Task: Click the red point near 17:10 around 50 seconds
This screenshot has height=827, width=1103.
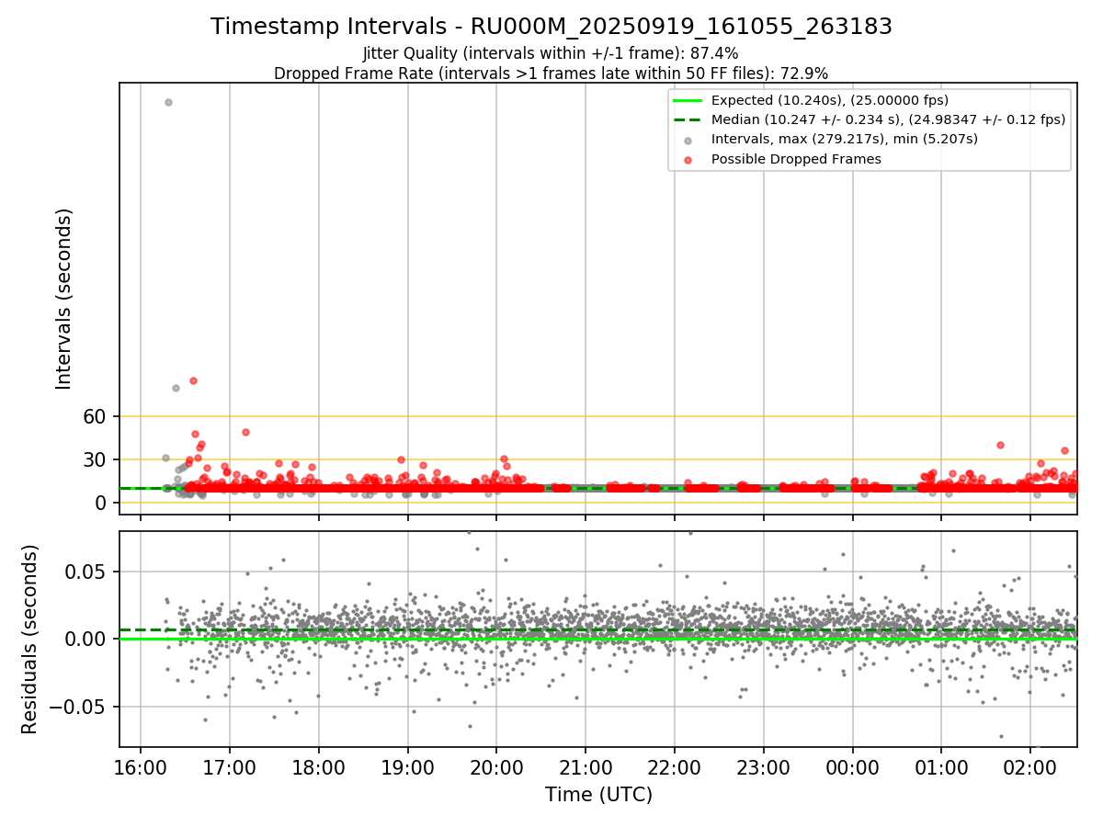Action: 245,432
